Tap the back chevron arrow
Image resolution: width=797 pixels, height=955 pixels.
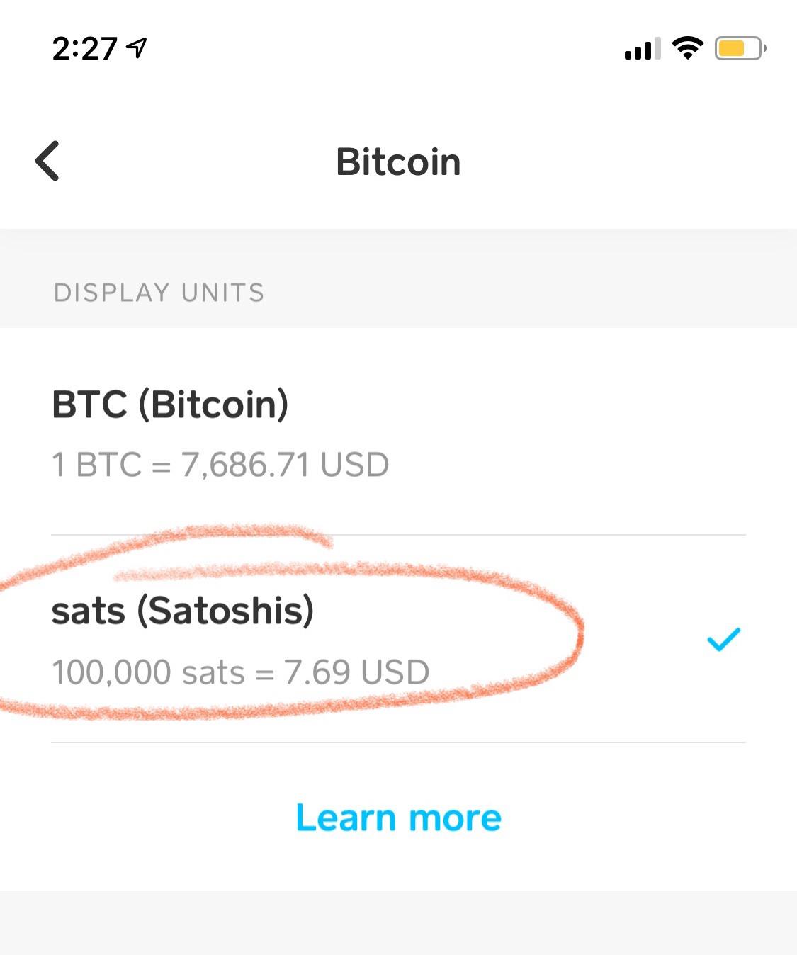tap(47, 161)
